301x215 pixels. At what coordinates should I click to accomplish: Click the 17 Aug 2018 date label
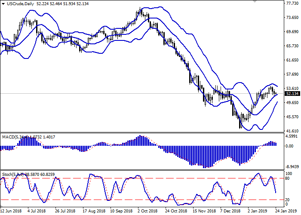coord(94,211)
